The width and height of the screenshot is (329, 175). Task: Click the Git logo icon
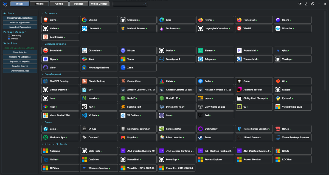[x=278, y=81]
